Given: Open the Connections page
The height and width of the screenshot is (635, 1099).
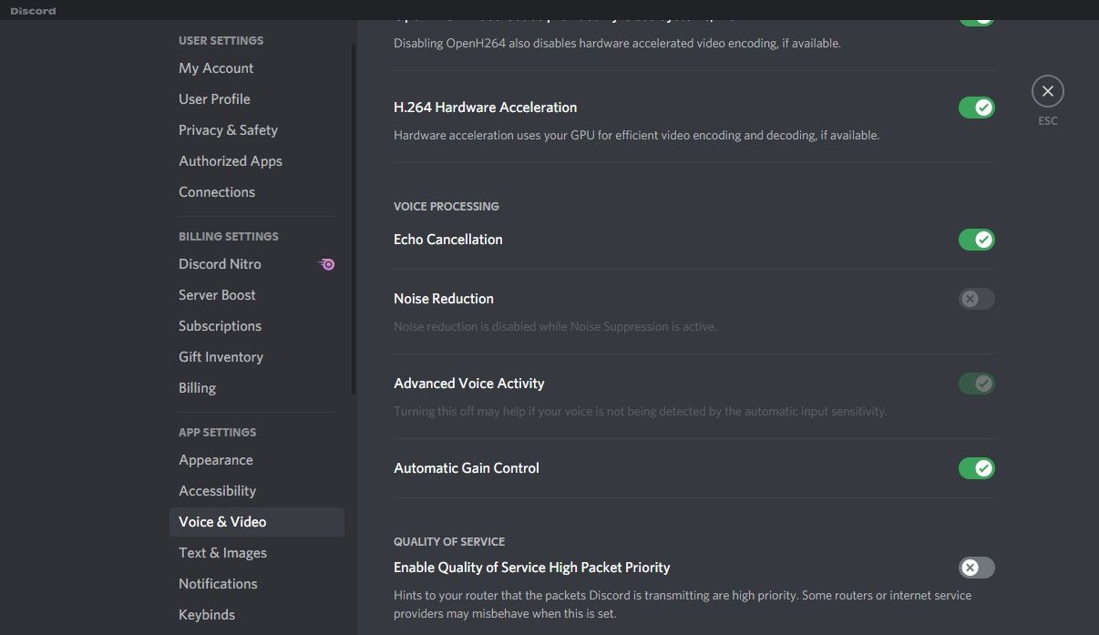Looking at the screenshot, I should (216, 191).
